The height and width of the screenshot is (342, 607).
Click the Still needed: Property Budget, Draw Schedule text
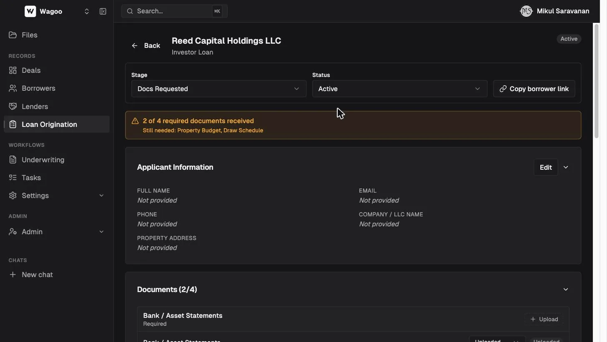point(203,130)
